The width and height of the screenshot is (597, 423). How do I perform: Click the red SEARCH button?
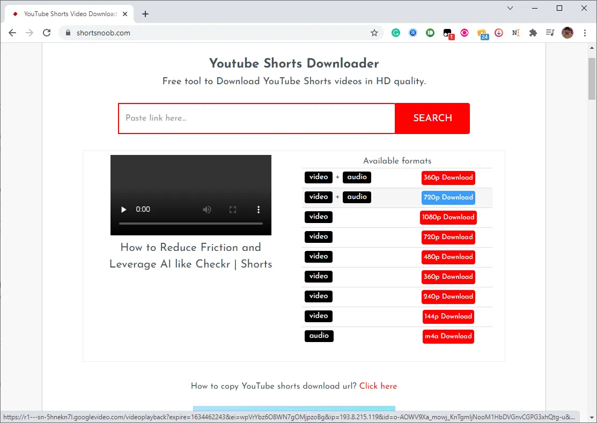pyautogui.click(x=432, y=118)
